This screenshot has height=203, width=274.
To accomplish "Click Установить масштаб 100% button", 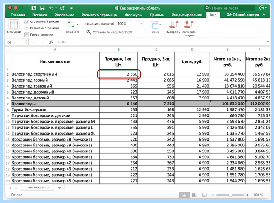I will [110, 32].
